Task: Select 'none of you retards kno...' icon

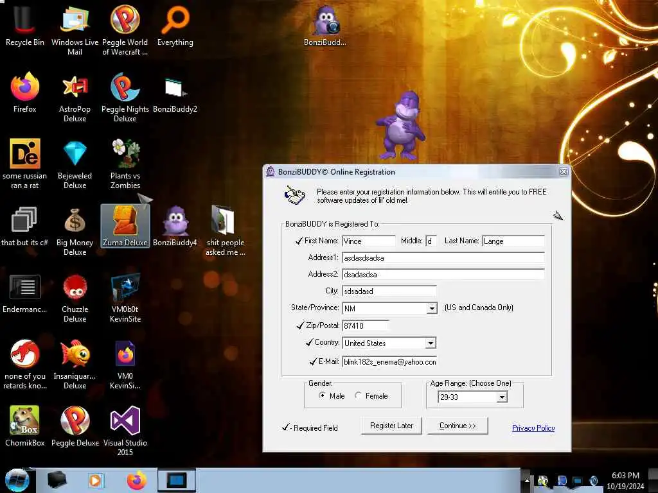Action: click(x=25, y=364)
